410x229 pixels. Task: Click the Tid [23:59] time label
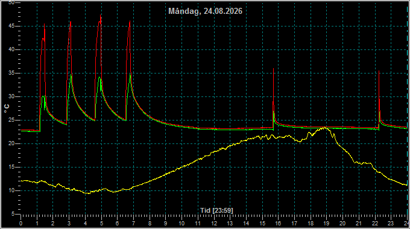point(216,210)
